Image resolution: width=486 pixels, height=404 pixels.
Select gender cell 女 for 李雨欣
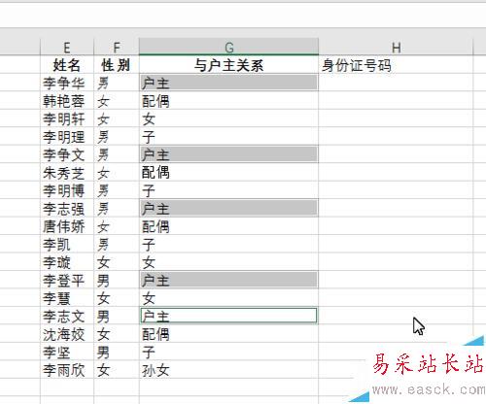pyautogui.click(x=117, y=369)
